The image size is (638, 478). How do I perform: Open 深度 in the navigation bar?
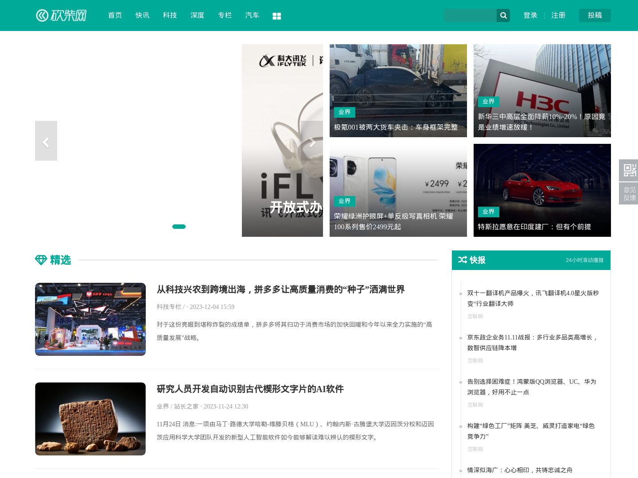click(x=198, y=15)
